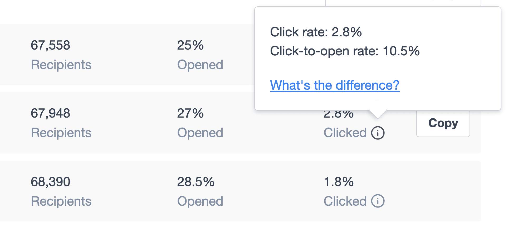Screen dimensions: 508x232
Task: Click the 67,948 recipients count
Action: coord(51,113)
